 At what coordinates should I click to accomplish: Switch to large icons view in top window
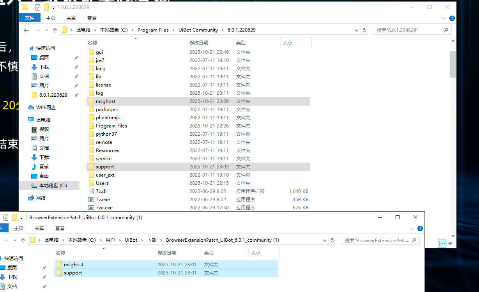[451, 243]
